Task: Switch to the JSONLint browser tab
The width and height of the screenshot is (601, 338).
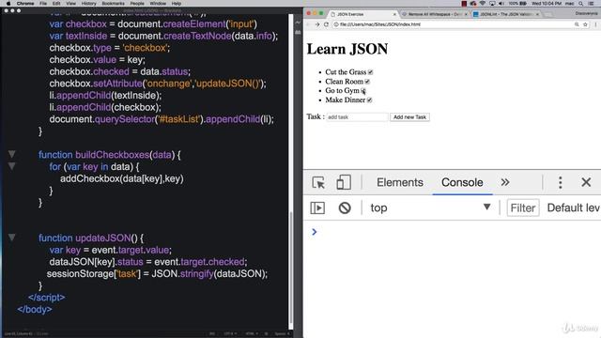Action: click(506, 14)
